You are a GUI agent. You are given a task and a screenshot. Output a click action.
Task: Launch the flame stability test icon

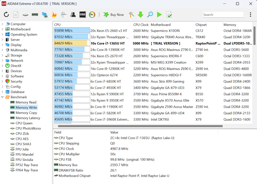(x=54, y=15)
